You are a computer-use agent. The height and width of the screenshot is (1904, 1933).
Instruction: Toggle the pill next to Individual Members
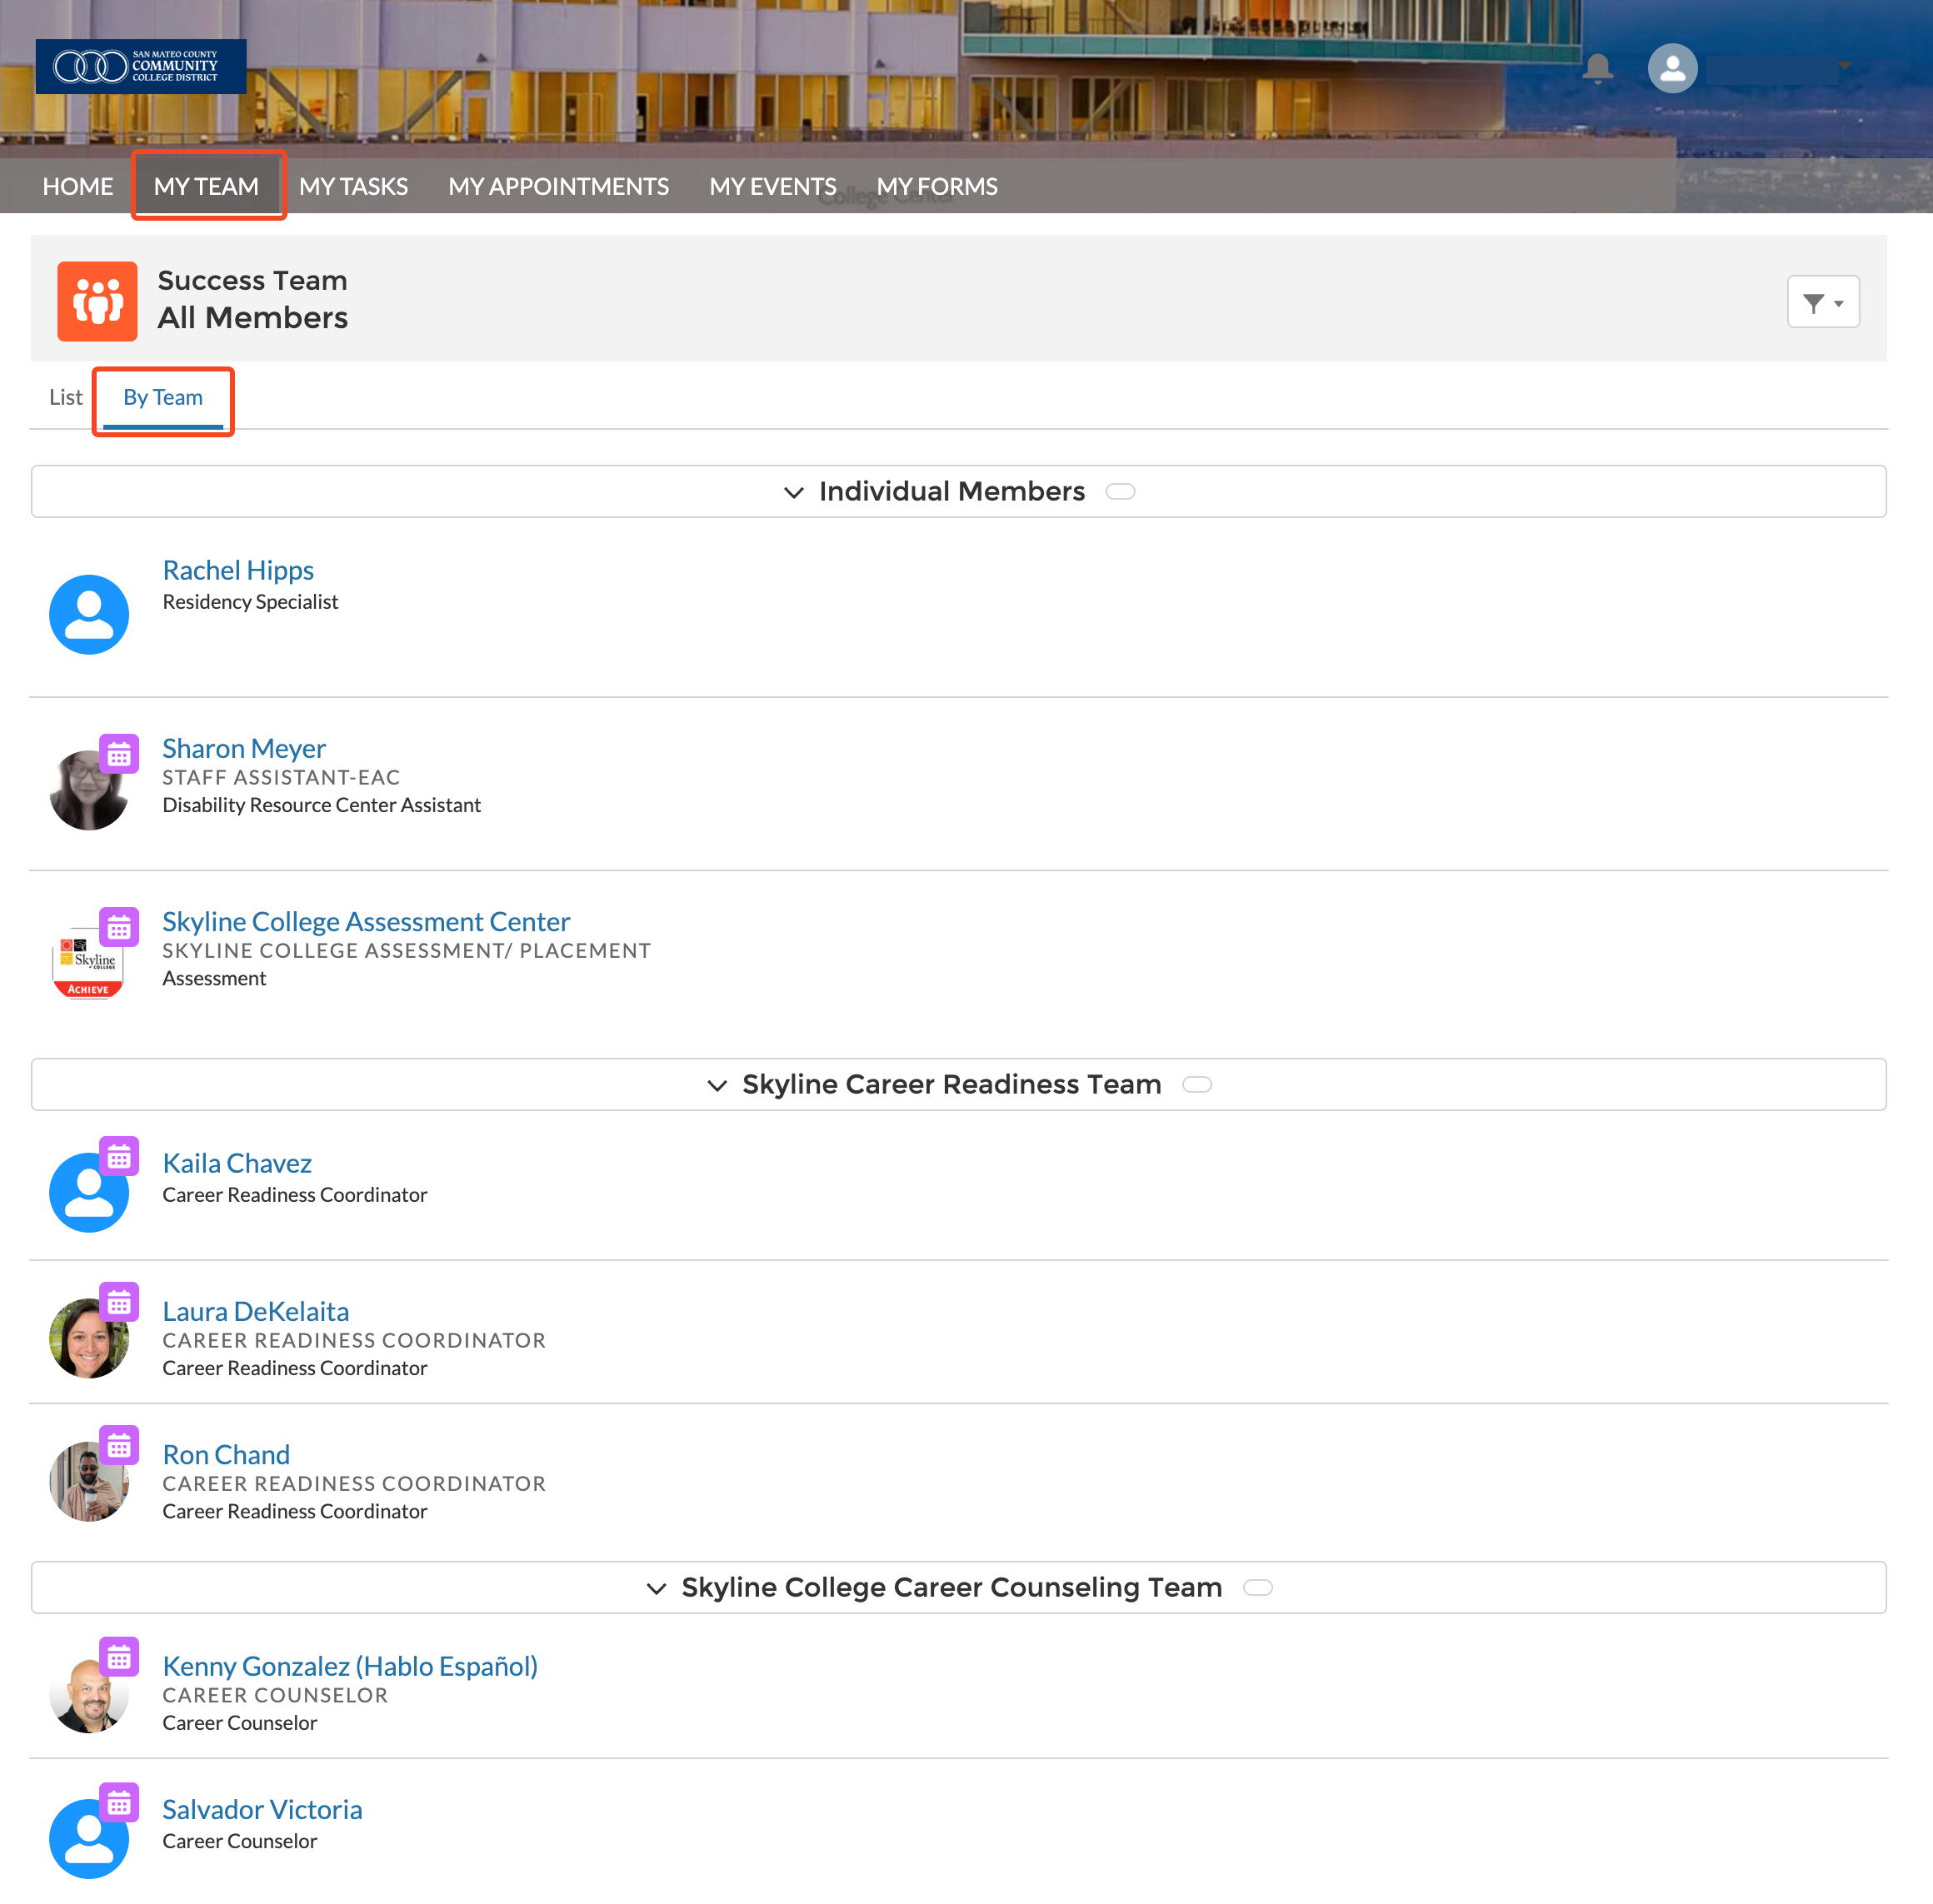(x=1120, y=491)
